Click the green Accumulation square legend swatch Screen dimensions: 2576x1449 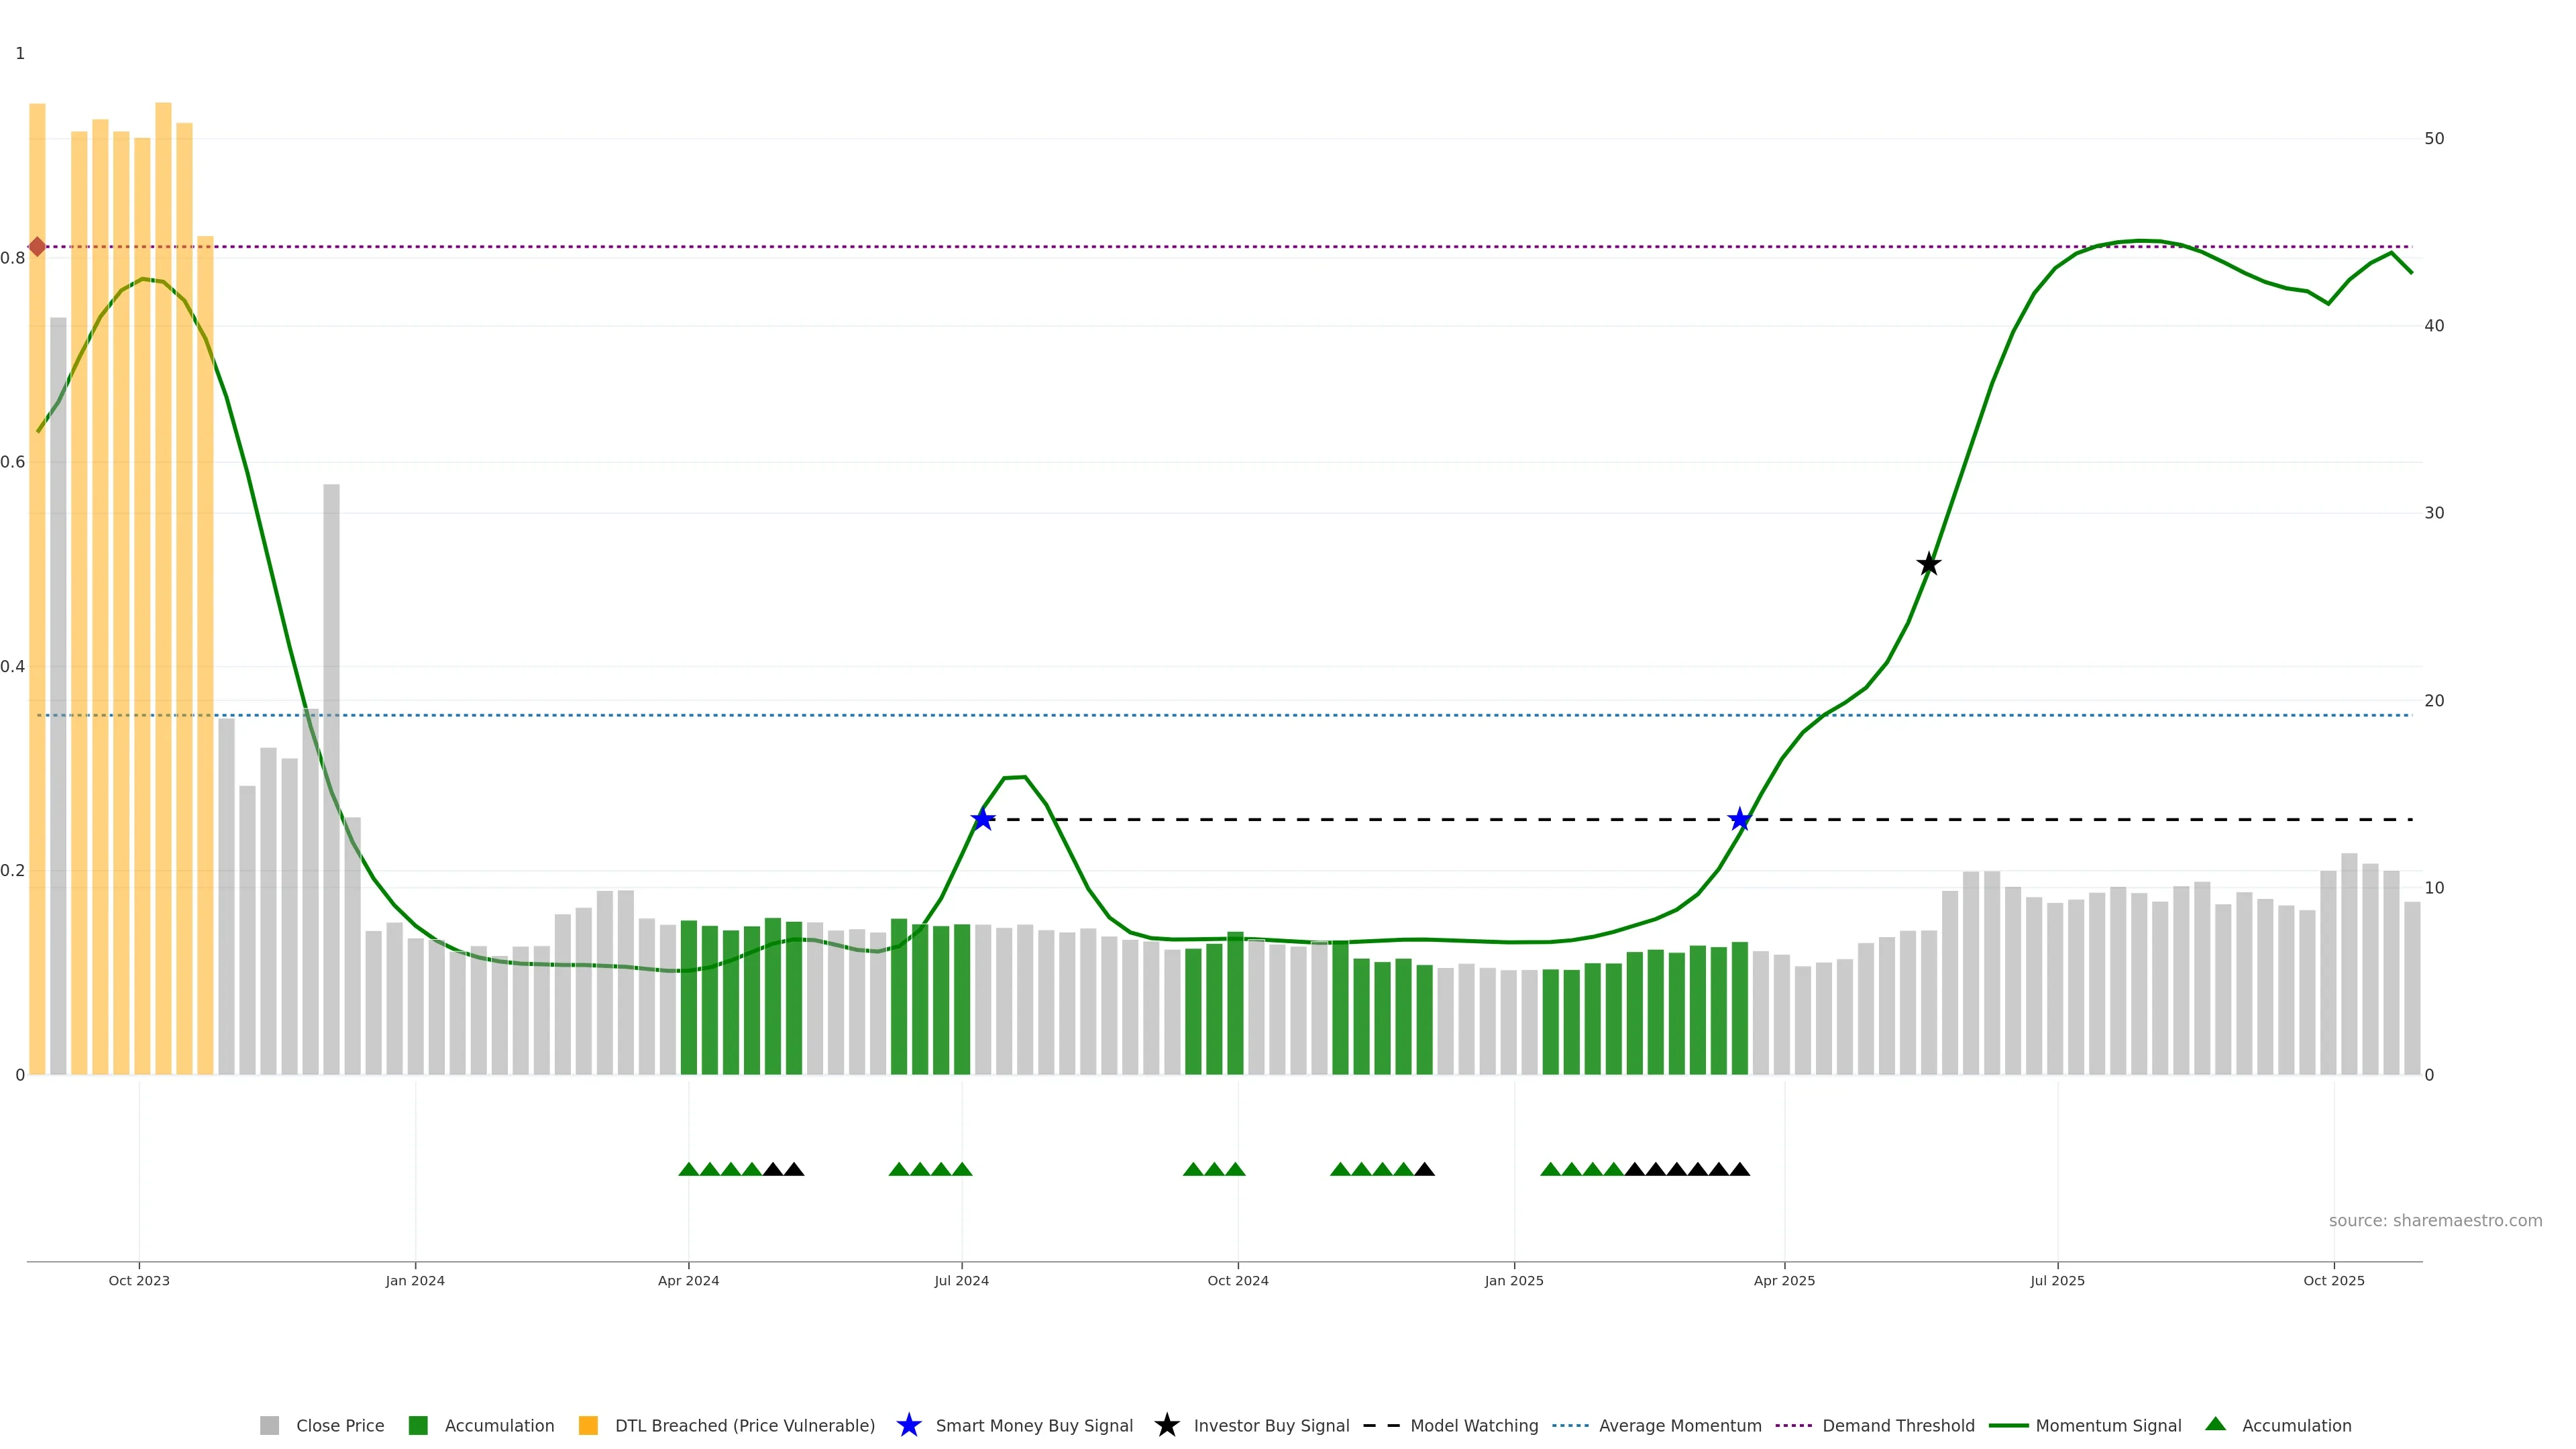pos(418,1425)
